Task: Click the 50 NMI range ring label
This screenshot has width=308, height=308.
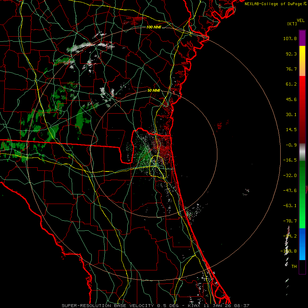Action: pyautogui.click(x=154, y=91)
